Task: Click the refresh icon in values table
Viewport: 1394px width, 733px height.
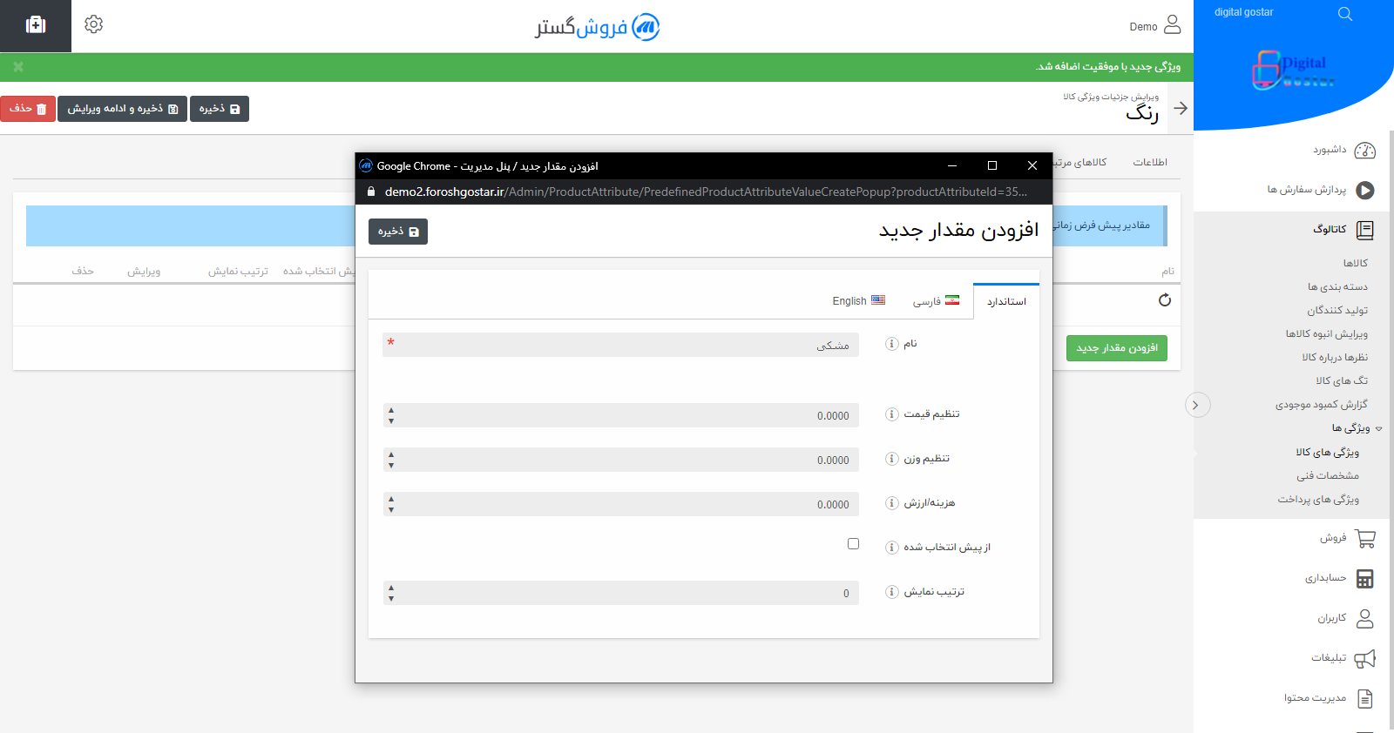Action: pyautogui.click(x=1165, y=300)
